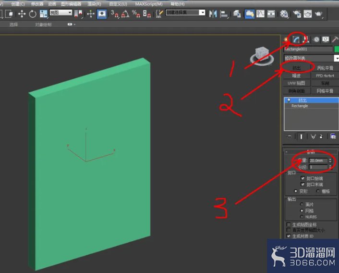Open the Display panel tab icon

click(326, 39)
